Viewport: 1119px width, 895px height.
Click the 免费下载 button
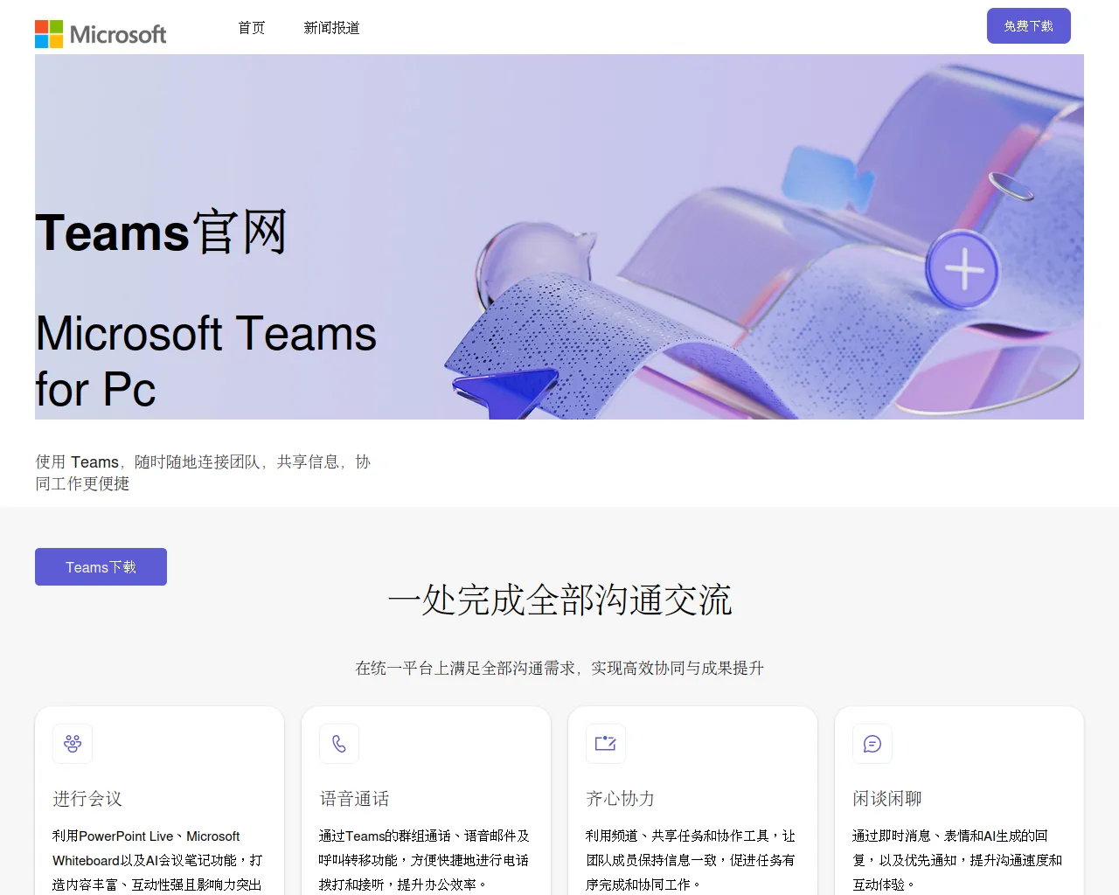(1029, 26)
